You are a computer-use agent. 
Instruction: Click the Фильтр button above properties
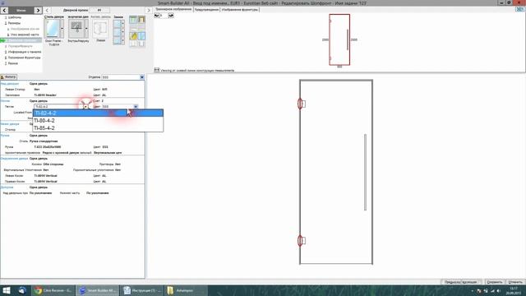coord(8,76)
